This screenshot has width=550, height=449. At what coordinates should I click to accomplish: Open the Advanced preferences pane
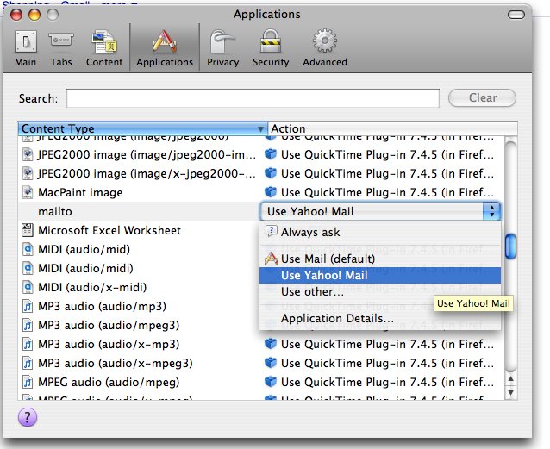(325, 48)
